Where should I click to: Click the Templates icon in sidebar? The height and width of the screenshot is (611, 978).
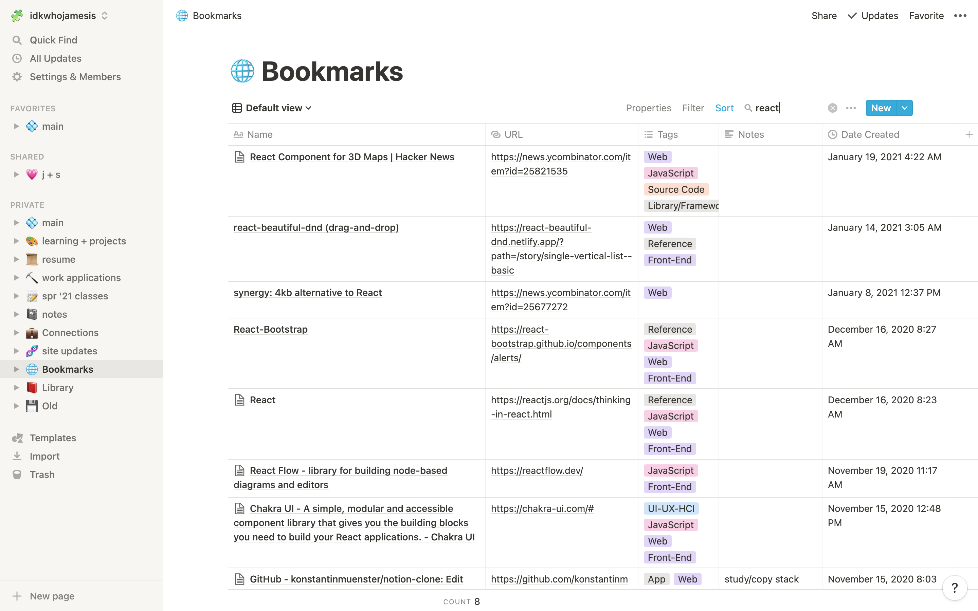coord(17,438)
